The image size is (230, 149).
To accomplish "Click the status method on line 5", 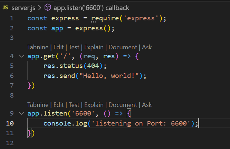I will coord(71,66).
